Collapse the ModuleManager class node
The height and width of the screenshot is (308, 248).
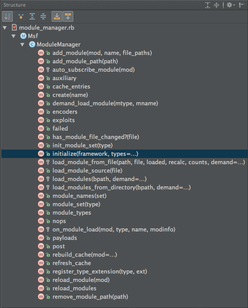[x=23, y=45]
